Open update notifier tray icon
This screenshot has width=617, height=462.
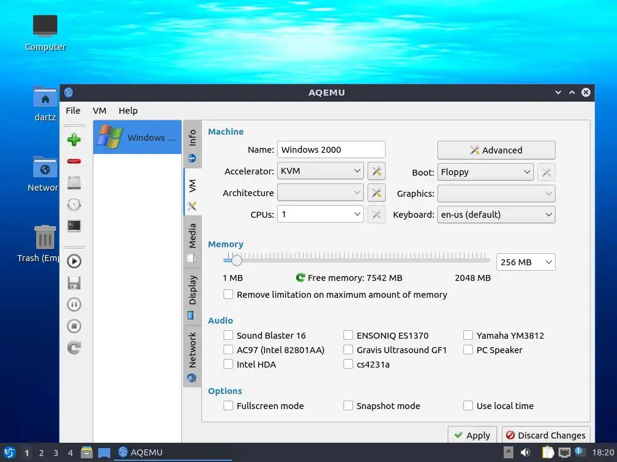pos(580,452)
